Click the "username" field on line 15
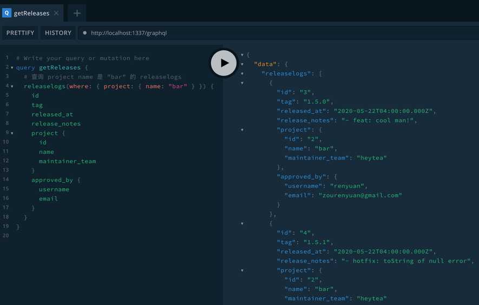This screenshot has height=305, width=479. (x=54, y=189)
